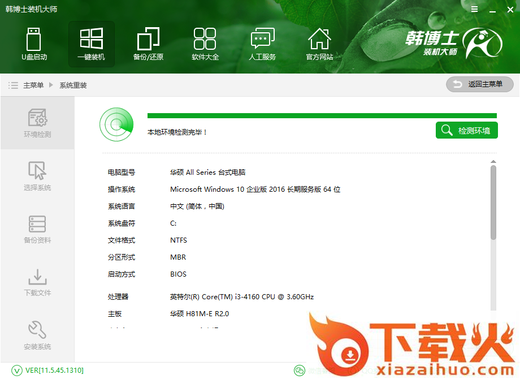Click the Core i3-4160 CPU value
This screenshot has width=520, height=379.
pyautogui.click(x=242, y=297)
